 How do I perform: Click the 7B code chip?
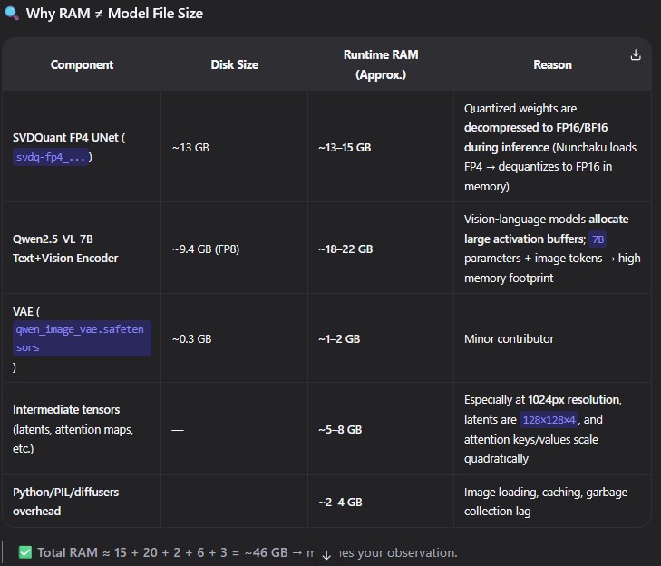coord(597,239)
